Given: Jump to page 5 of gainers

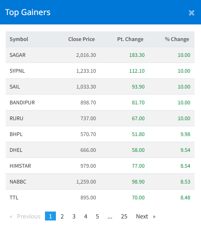Looking at the screenshot, I should pyautogui.click(x=97, y=216).
